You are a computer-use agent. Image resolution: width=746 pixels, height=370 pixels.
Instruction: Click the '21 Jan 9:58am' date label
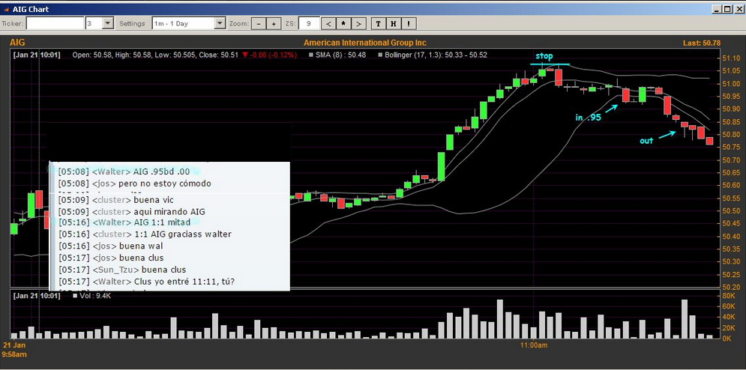(15, 350)
